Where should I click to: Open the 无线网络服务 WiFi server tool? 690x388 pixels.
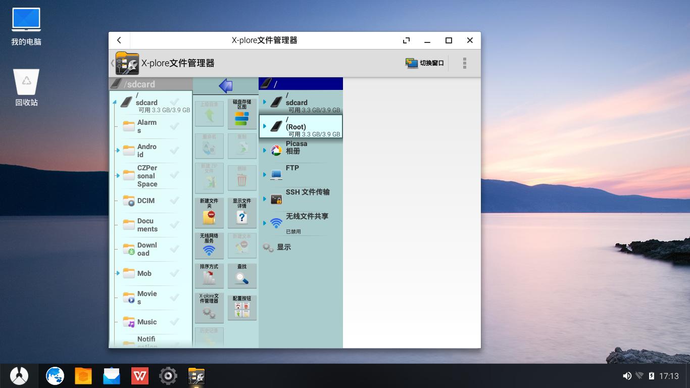pyautogui.click(x=209, y=245)
